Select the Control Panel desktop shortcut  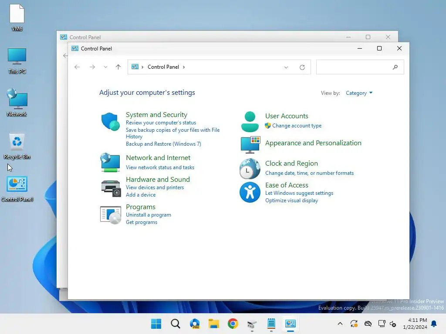click(x=17, y=189)
